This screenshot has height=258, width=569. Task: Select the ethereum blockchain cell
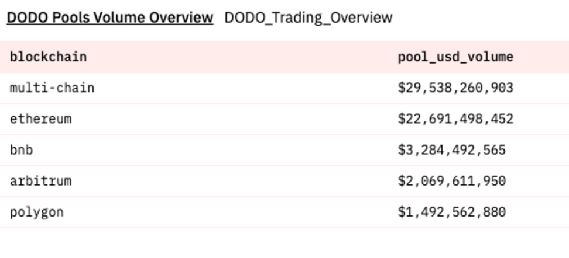(x=40, y=118)
